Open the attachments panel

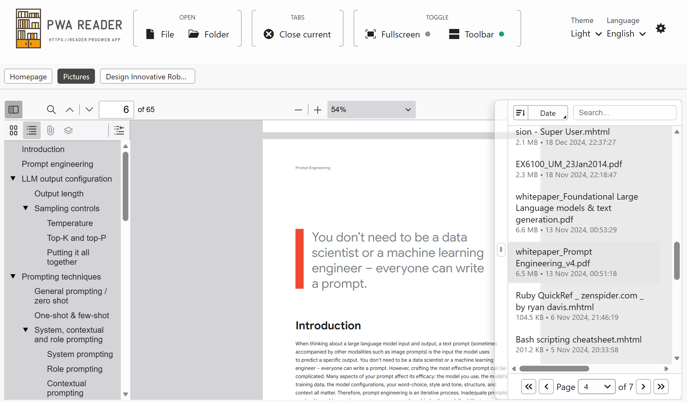click(50, 130)
